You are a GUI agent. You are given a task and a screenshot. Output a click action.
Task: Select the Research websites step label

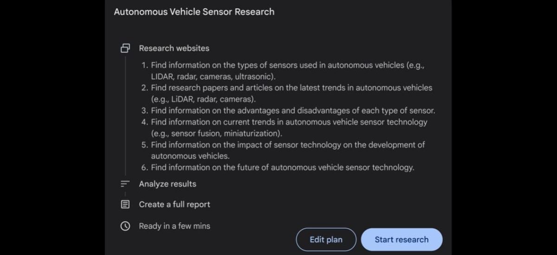pos(174,48)
